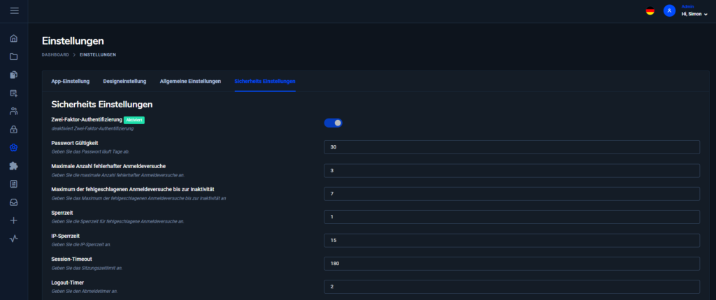Click the Session-Timeout input field
716x300 pixels.
[511, 264]
